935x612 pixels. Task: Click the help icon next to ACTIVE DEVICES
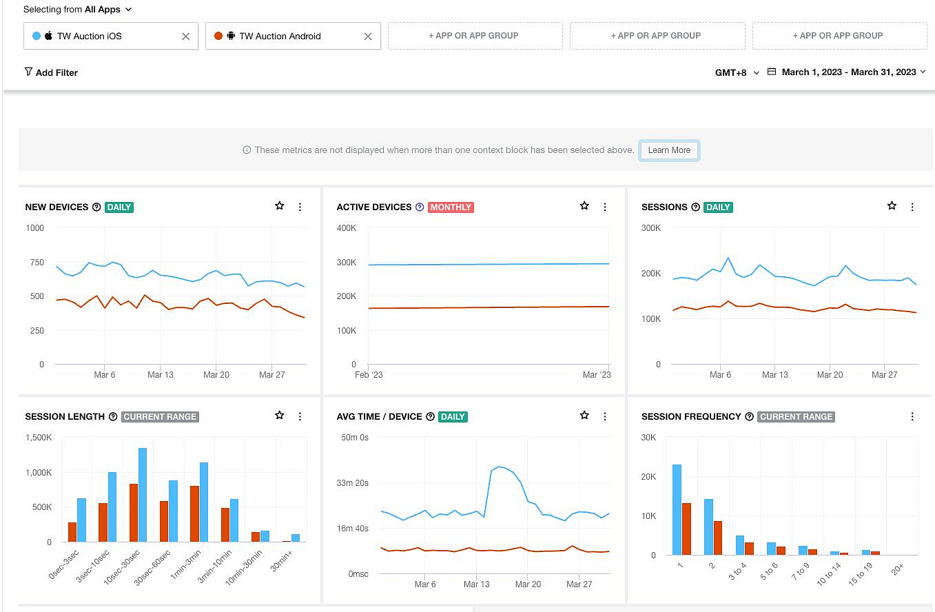pyautogui.click(x=420, y=207)
